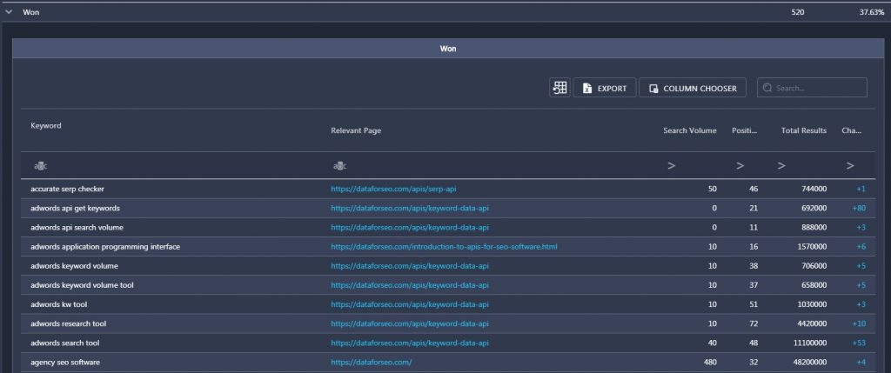The height and width of the screenshot is (373, 891).
Task: Click the grid pivot icon button
Action: 559,88
